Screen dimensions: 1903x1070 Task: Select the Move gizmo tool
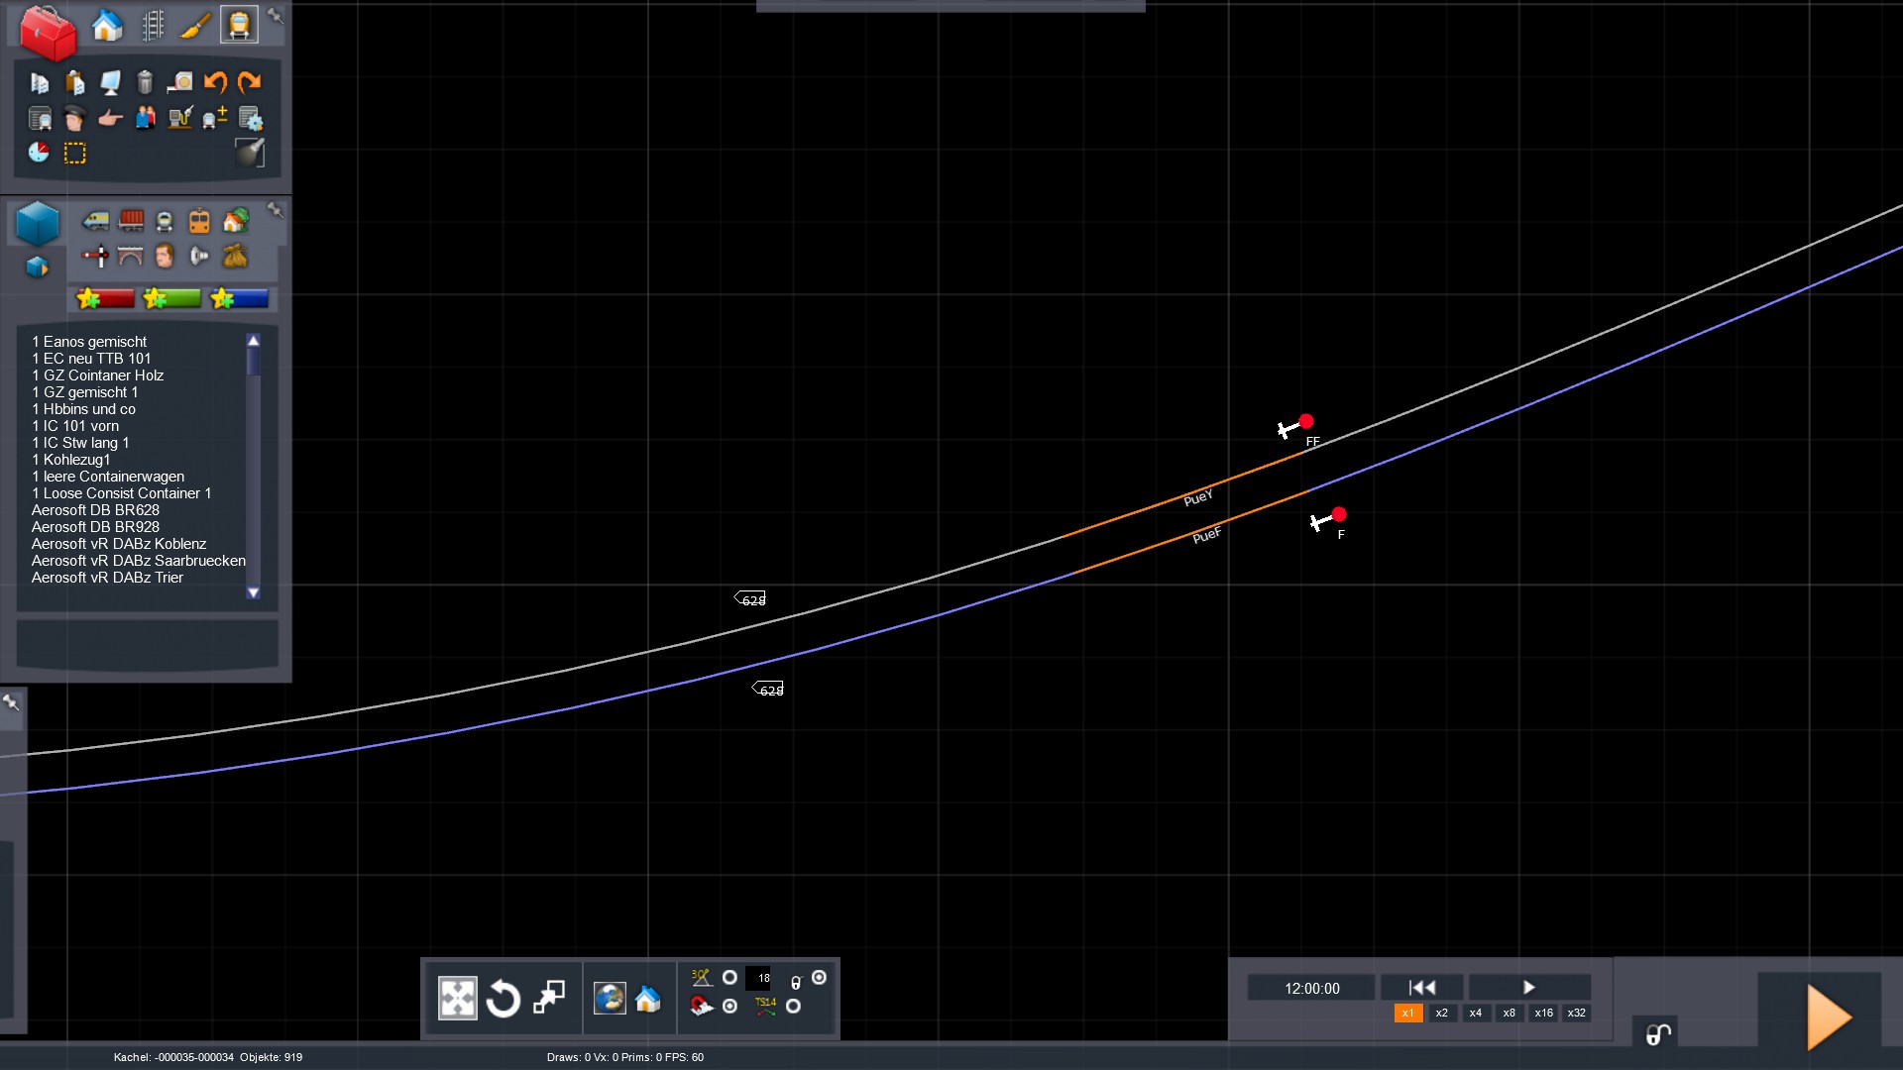(457, 998)
